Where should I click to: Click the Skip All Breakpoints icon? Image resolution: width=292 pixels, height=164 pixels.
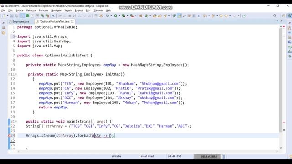point(53,16)
